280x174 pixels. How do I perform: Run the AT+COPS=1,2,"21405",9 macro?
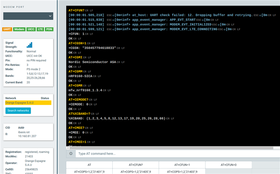coord(136,172)
